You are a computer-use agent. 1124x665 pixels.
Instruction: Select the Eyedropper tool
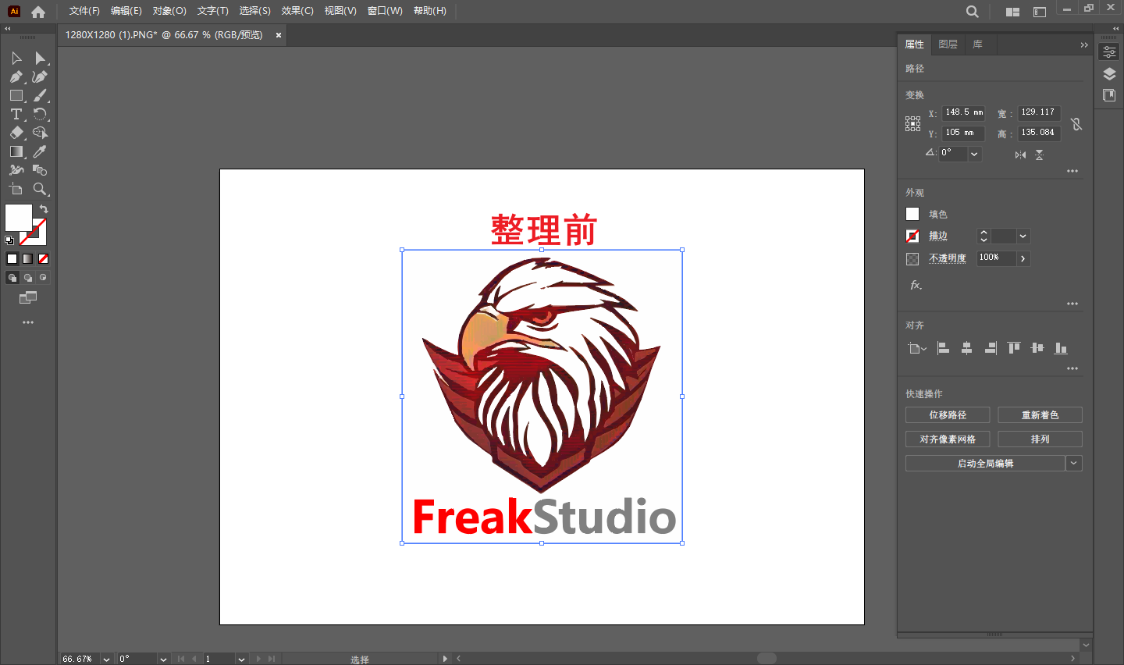click(x=40, y=151)
